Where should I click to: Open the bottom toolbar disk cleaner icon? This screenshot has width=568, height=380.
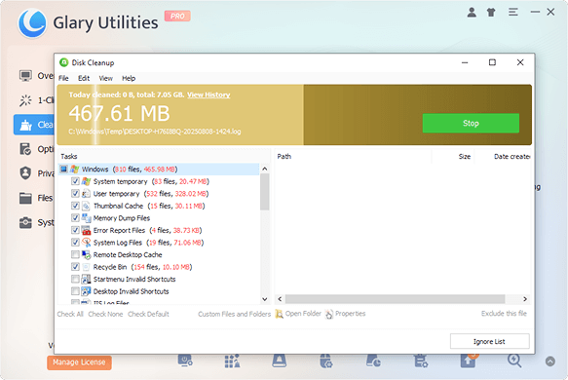click(x=280, y=361)
